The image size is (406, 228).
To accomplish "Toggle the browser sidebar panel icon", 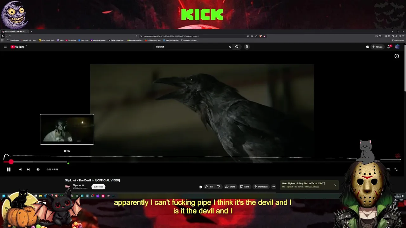I will pos(389,36).
